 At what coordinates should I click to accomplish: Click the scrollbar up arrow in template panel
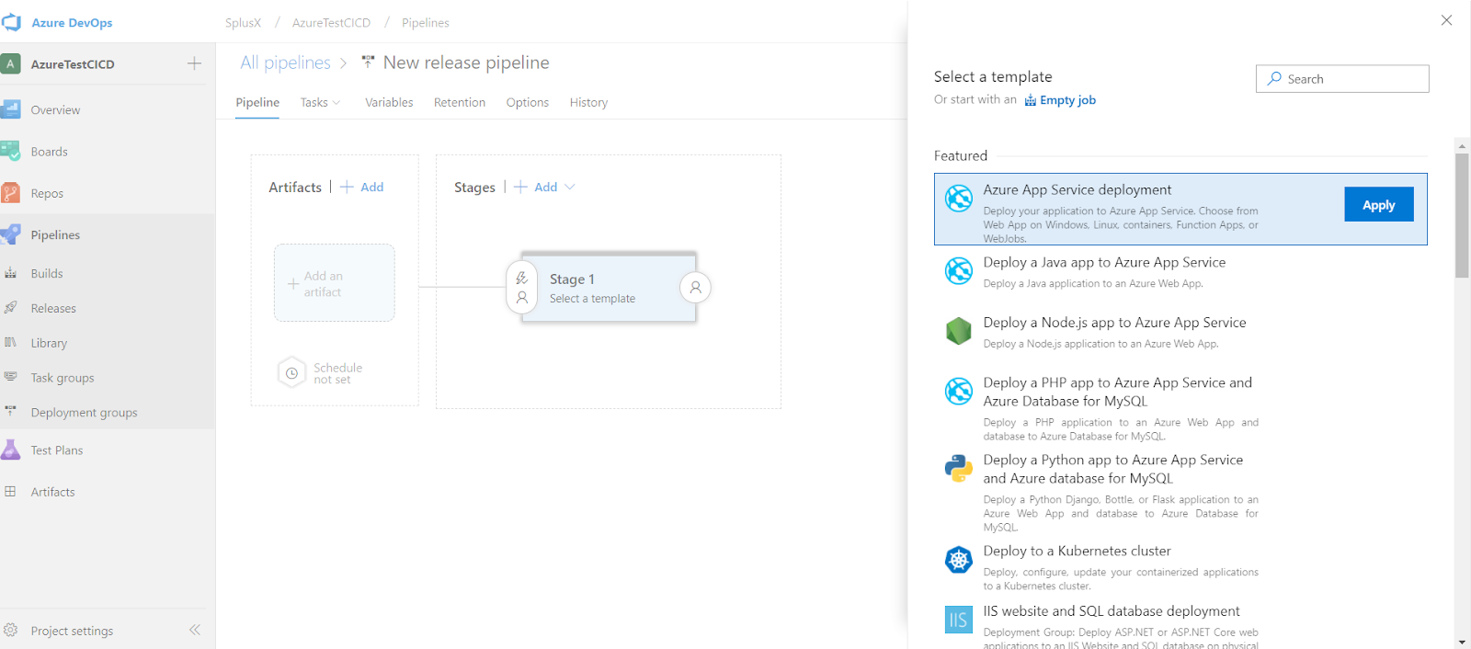click(1462, 145)
